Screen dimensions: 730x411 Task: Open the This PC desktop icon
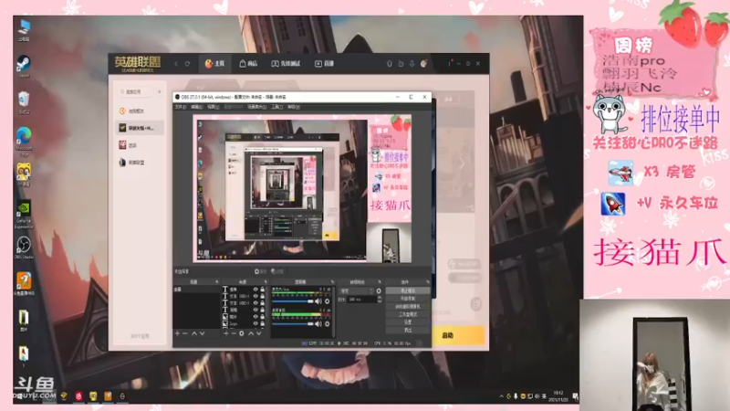pos(24,29)
